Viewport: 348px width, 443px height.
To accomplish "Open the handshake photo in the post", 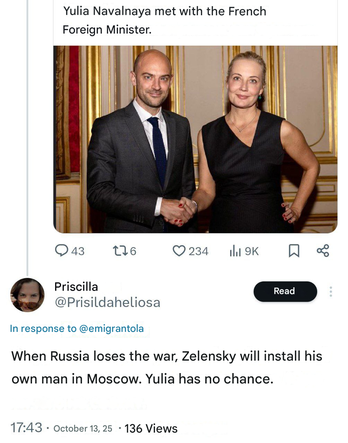I will coord(195,139).
